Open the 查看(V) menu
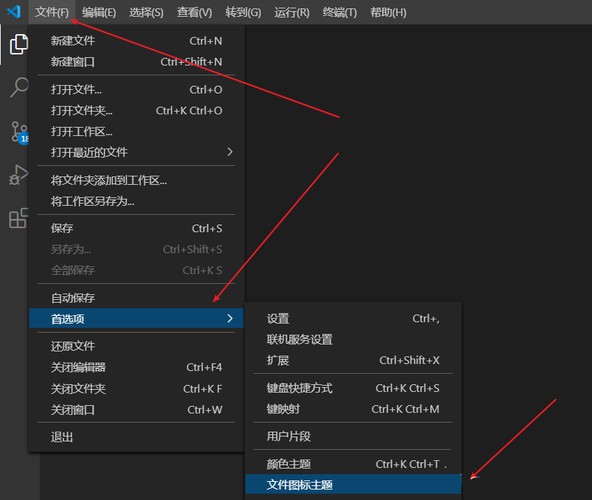This screenshot has height=500, width=592. [x=194, y=13]
